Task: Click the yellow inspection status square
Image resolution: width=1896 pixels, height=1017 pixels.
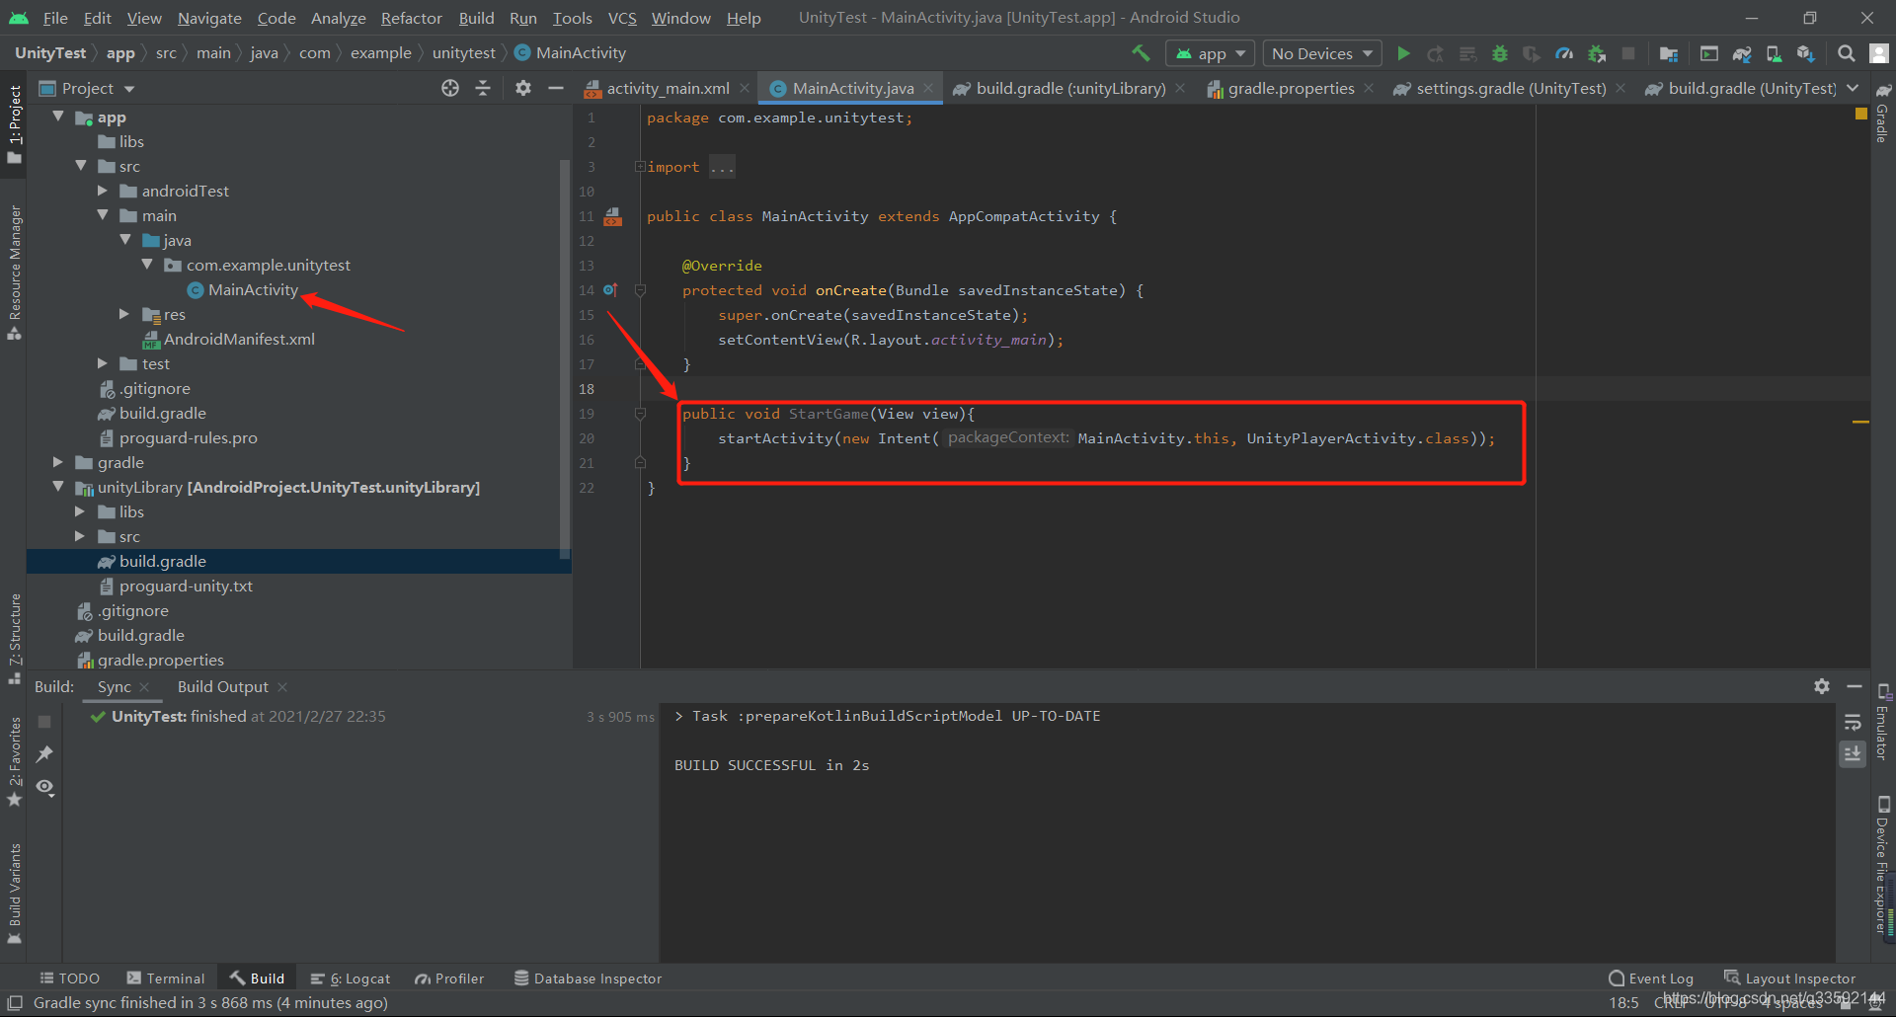Action: pyautogui.click(x=1861, y=114)
